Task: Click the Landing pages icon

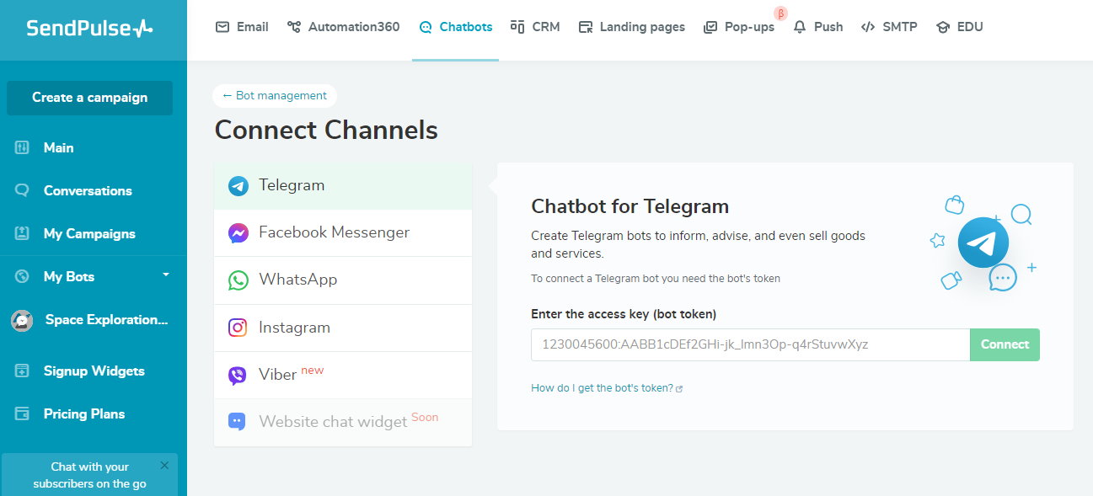Action: coord(586,27)
